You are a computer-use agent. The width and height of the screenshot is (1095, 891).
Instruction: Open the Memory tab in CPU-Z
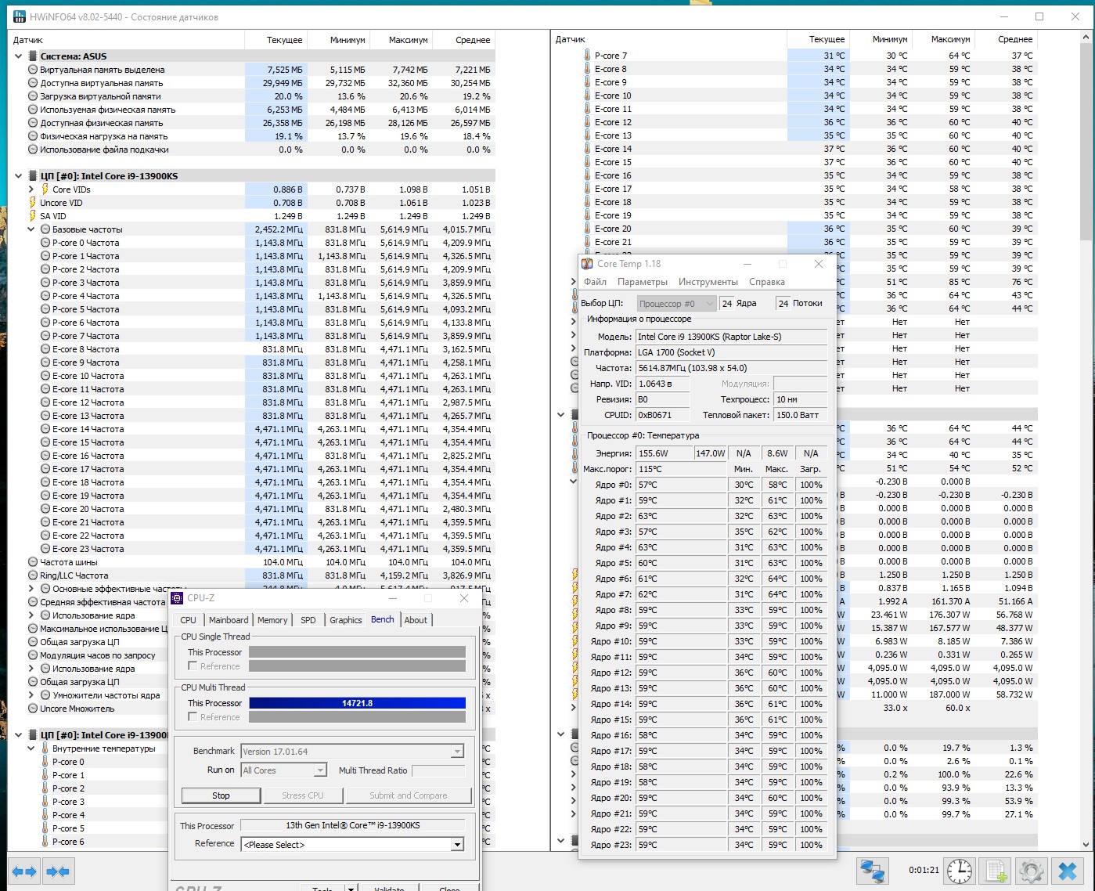coord(272,620)
